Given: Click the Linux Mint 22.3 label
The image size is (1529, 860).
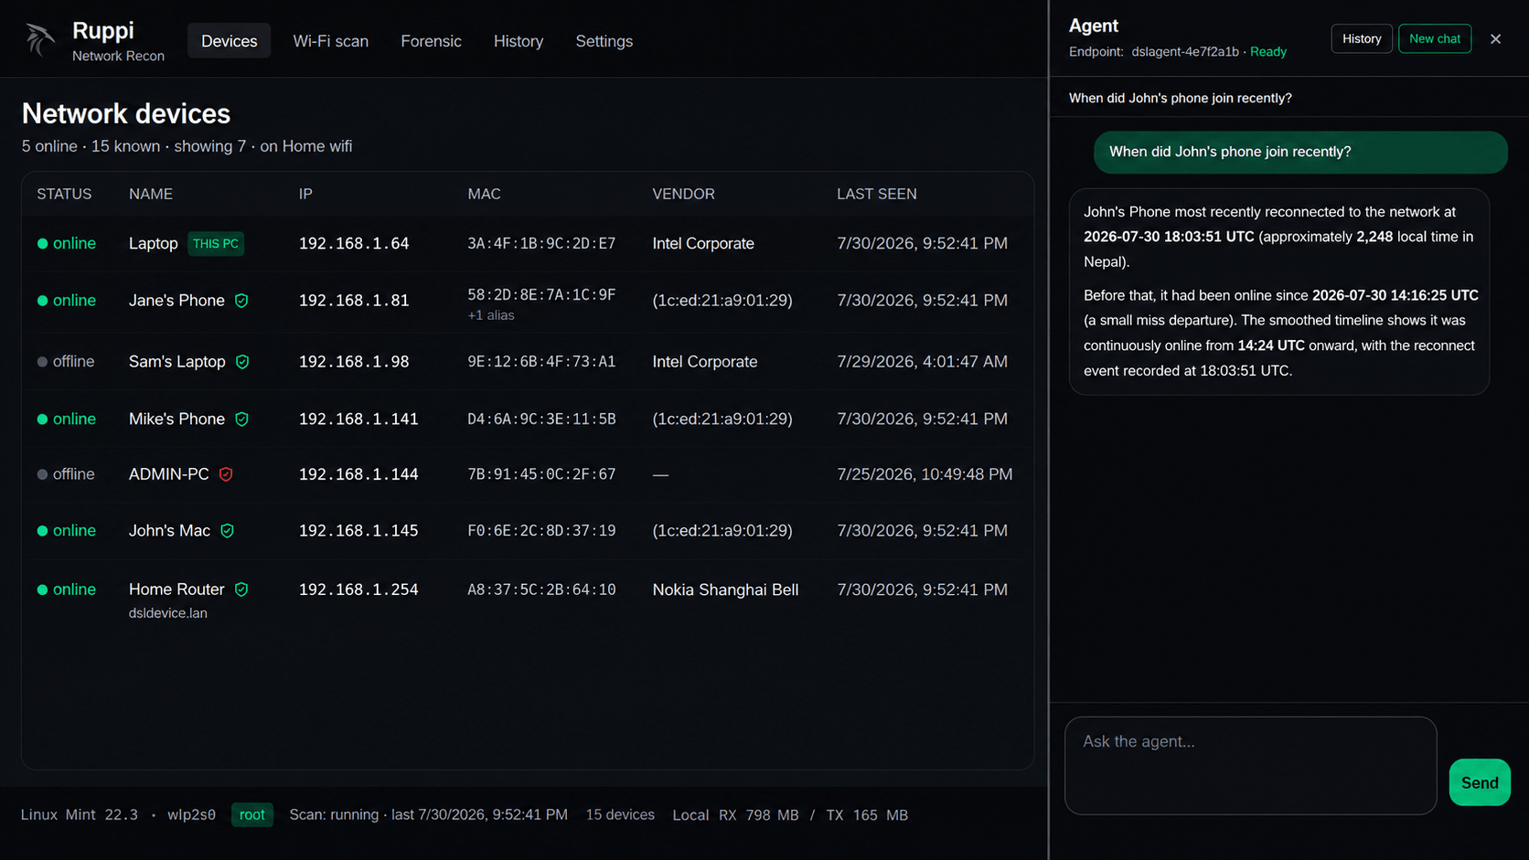Looking at the screenshot, I should click(x=79, y=814).
